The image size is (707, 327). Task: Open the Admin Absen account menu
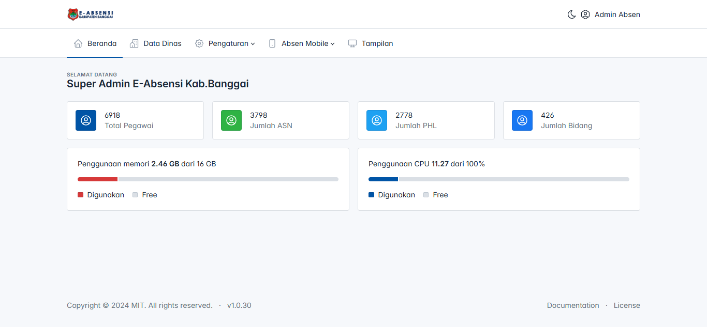pyautogui.click(x=617, y=14)
